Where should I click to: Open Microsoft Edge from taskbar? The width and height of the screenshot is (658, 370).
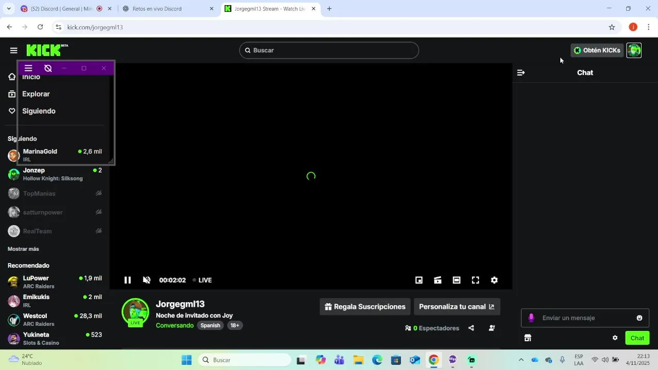[x=377, y=360]
